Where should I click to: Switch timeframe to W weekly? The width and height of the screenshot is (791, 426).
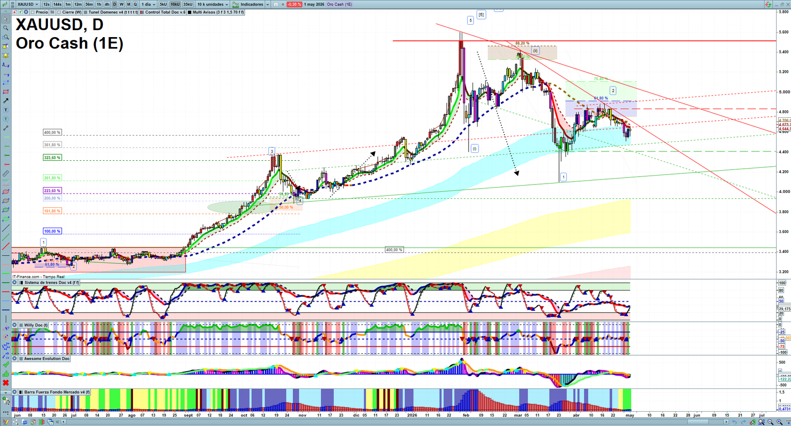point(122,4)
